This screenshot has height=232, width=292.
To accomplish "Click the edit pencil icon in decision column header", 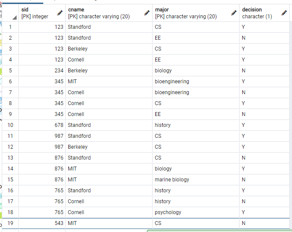I will pos(284,13).
